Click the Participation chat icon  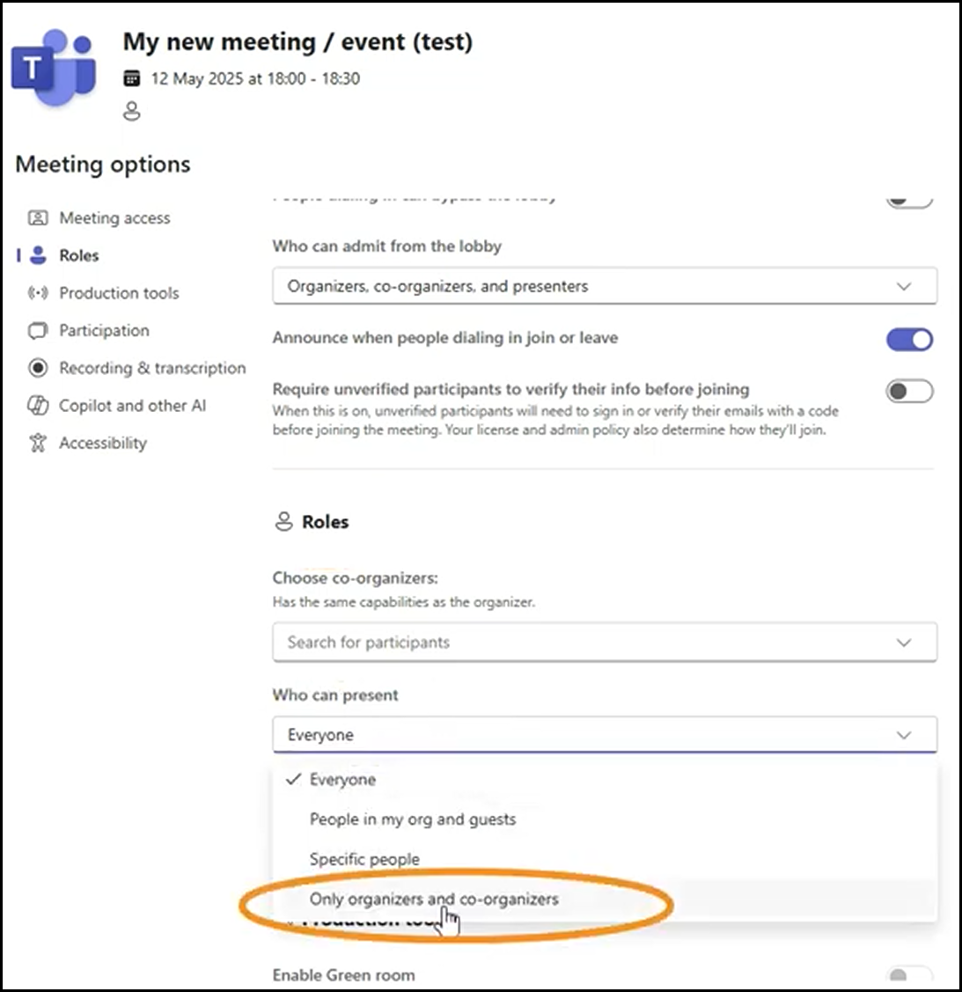point(38,331)
